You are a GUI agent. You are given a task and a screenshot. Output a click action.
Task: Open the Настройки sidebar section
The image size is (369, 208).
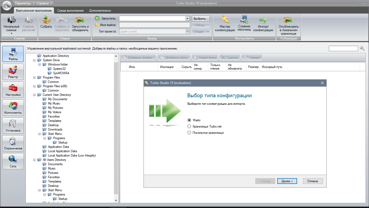[x=13, y=90]
